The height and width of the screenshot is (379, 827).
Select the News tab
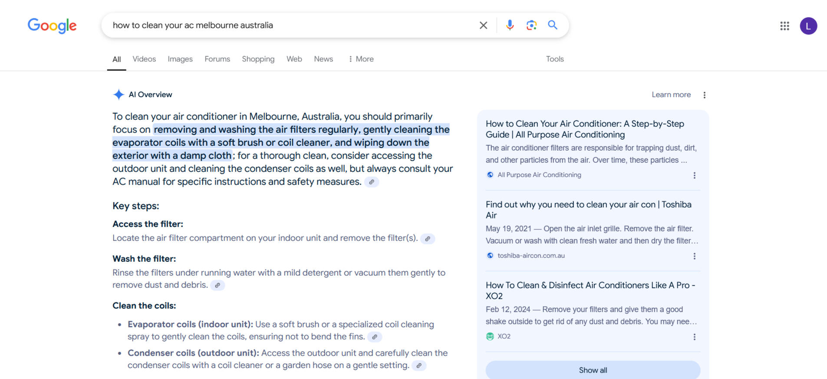pos(323,59)
